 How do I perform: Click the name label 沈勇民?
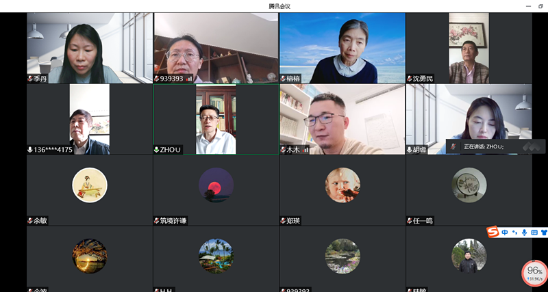click(423, 79)
